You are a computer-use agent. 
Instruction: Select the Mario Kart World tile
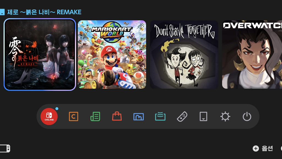tap(112, 54)
